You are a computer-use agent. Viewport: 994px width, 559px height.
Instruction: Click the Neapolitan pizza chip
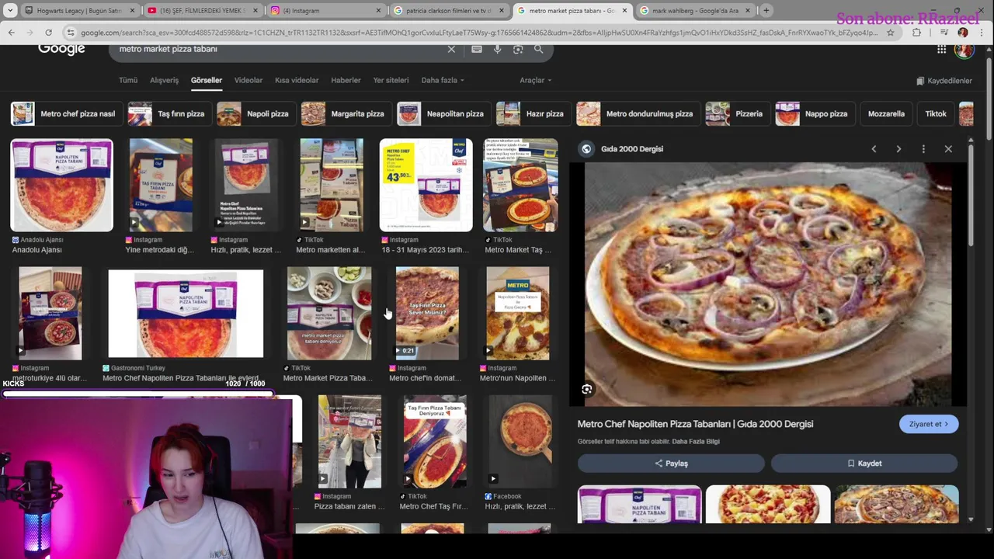click(443, 113)
